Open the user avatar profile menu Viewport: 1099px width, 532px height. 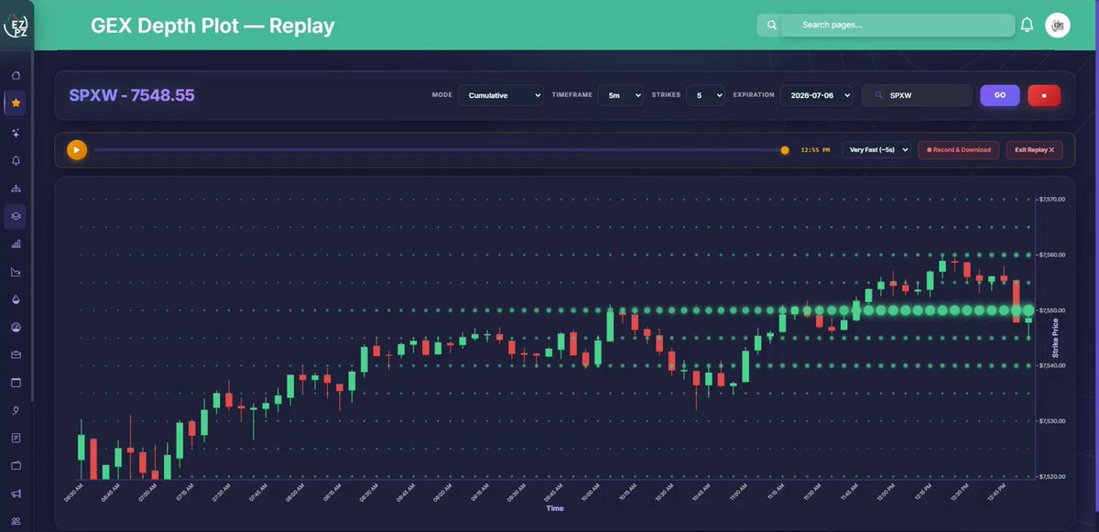(x=1058, y=26)
